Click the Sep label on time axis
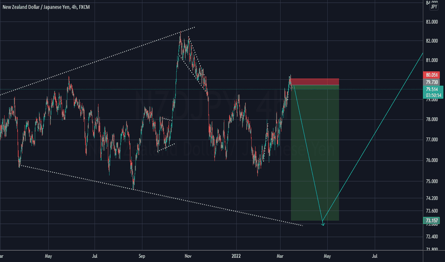Screen dimensions: 445x262 pyautogui.click(x=142, y=256)
